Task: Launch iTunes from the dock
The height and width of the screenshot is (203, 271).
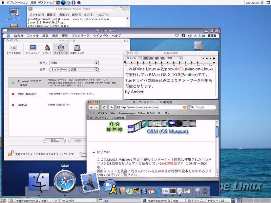Action: 129,191
